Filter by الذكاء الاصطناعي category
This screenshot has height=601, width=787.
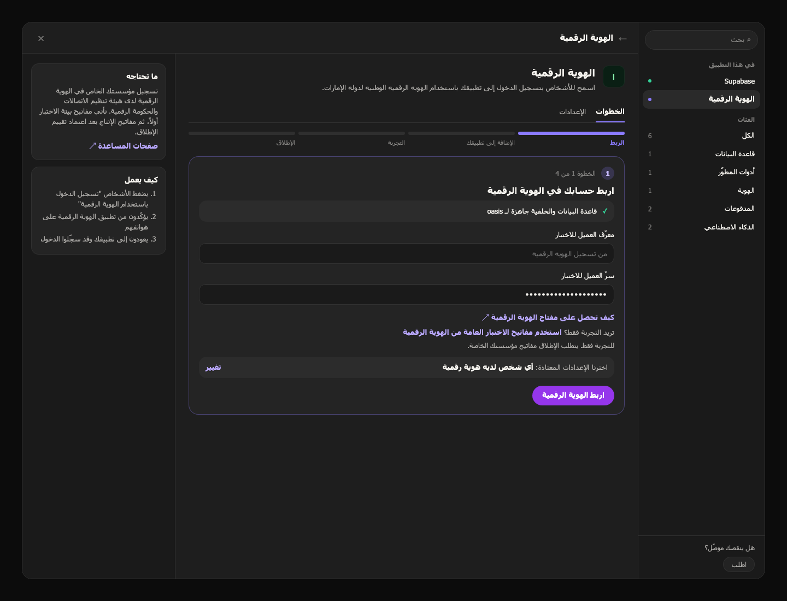pos(701,227)
